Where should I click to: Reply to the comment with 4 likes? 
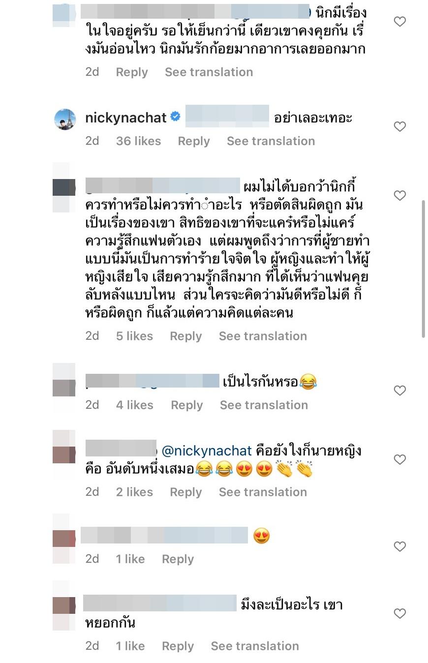[187, 405]
